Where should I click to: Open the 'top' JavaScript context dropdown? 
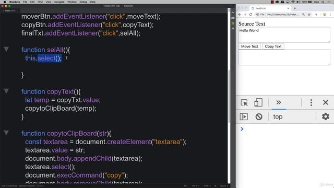point(278,116)
